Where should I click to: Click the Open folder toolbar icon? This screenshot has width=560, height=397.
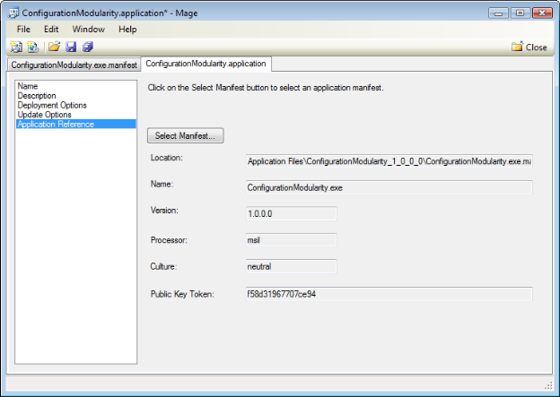coord(54,47)
